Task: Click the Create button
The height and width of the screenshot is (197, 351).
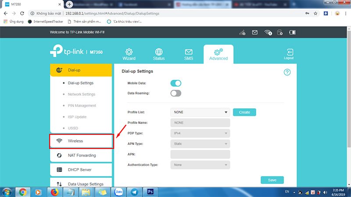Action: tap(244, 113)
